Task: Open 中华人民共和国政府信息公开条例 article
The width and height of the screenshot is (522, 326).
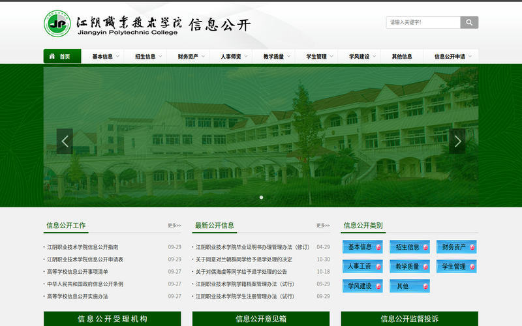Action: click(85, 284)
